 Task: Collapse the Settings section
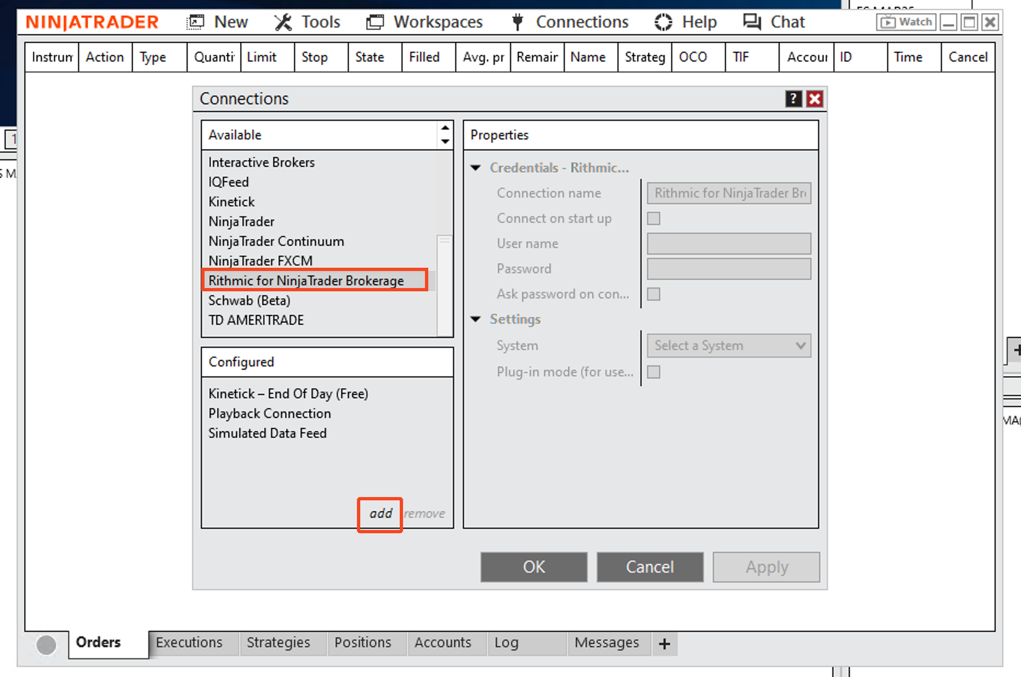pos(476,319)
